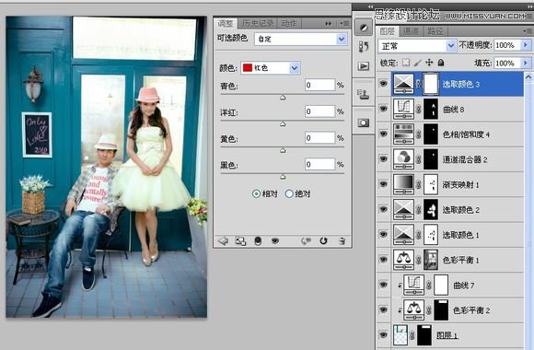Image resolution: width=534 pixels, height=350 pixels.
Task: Select 色彩平衡 1 balance scale icon
Action: click(403, 260)
